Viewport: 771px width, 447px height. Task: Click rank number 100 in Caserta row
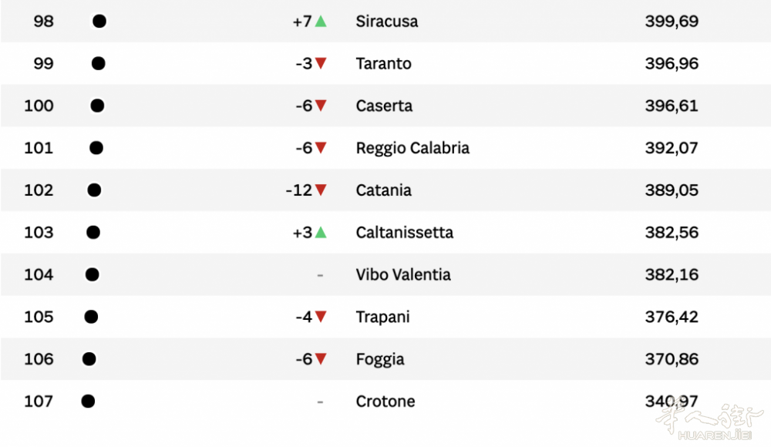point(39,106)
